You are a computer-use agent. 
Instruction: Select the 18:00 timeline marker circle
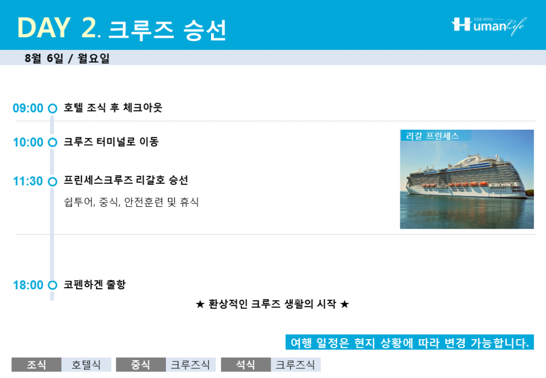point(52,285)
